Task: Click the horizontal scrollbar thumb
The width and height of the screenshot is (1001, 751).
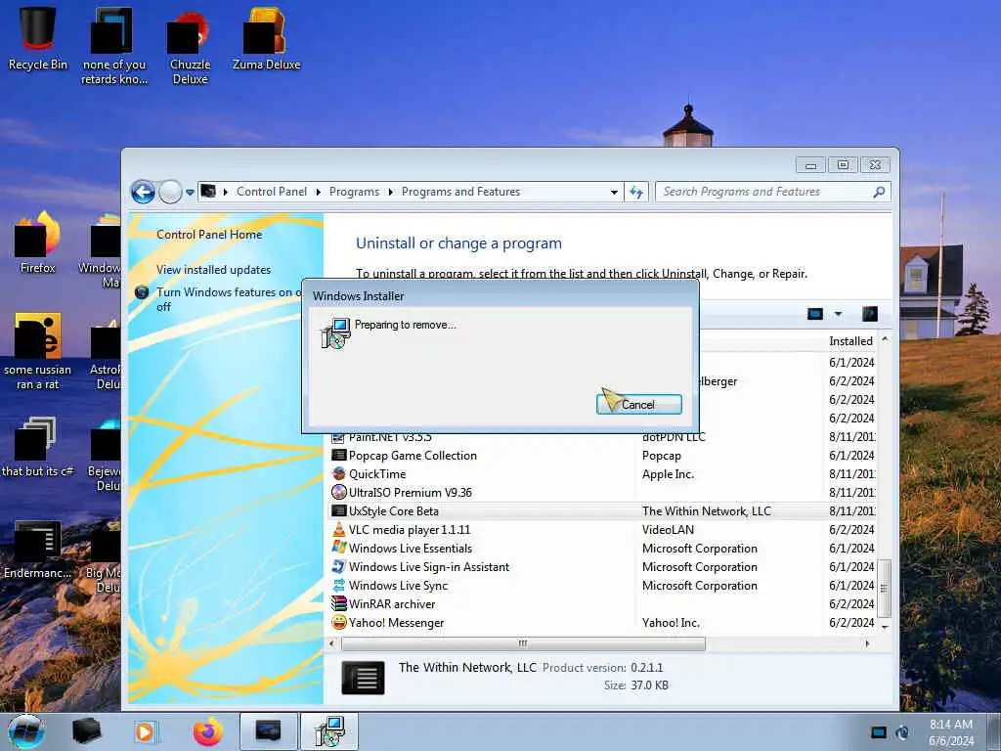Action: [523, 643]
